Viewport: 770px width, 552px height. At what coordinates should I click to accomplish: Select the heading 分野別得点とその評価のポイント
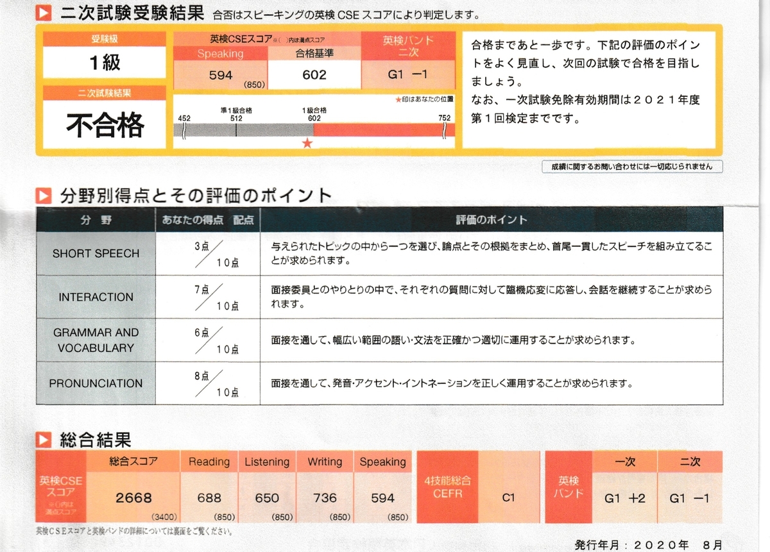pos(196,195)
